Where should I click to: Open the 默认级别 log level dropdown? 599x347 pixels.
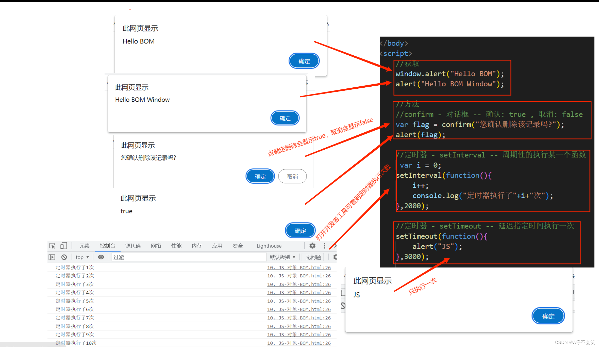[x=282, y=257]
